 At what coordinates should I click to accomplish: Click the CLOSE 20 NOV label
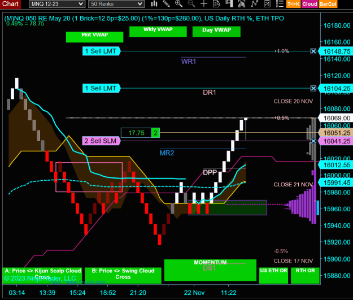(x=293, y=101)
